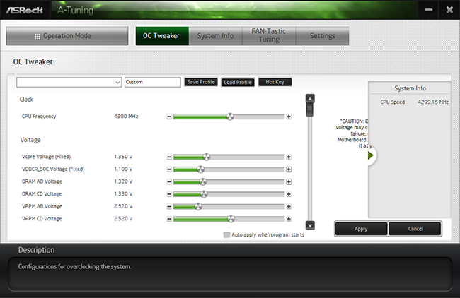
Task: Open the FAN-Tastic Tuning tab
Action: coord(269,36)
